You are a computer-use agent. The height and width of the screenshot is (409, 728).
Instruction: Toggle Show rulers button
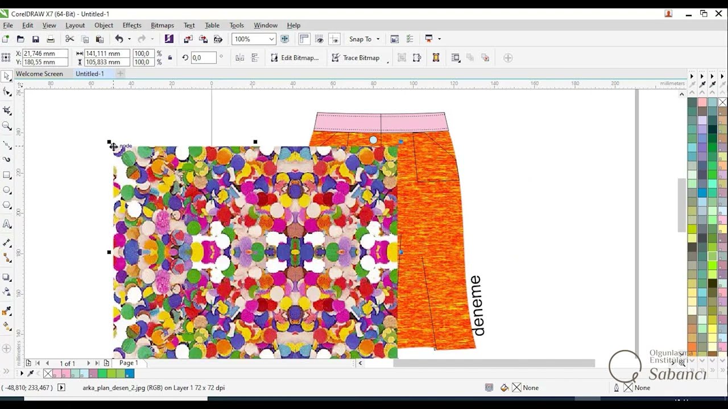point(304,39)
